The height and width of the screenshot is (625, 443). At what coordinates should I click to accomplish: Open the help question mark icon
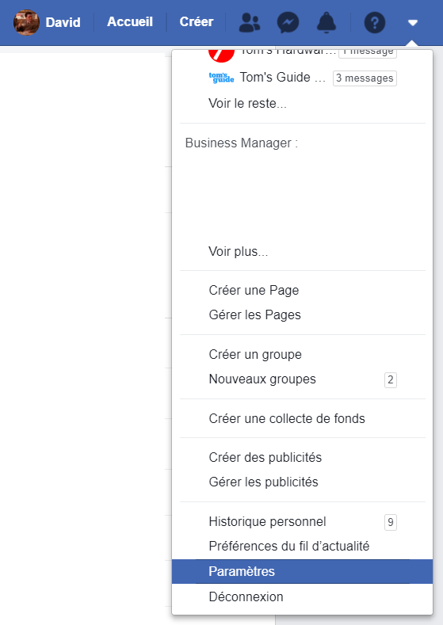[x=375, y=22]
